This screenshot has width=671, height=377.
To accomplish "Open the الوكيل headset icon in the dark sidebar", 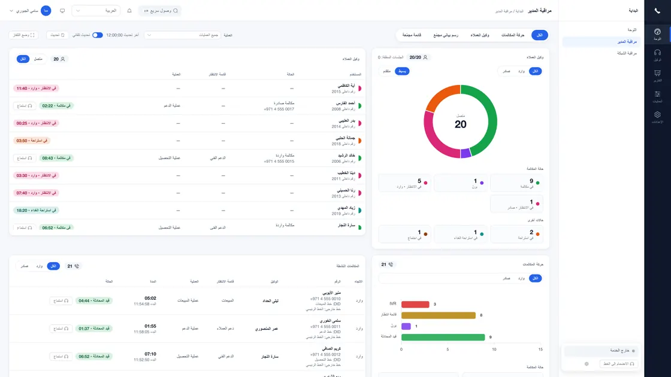I will [657, 54].
